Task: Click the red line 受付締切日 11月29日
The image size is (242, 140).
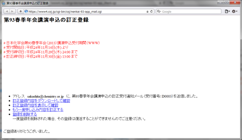Action: 40,52
